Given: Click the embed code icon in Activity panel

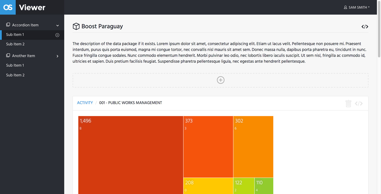Looking at the screenshot, I should 359,103.
